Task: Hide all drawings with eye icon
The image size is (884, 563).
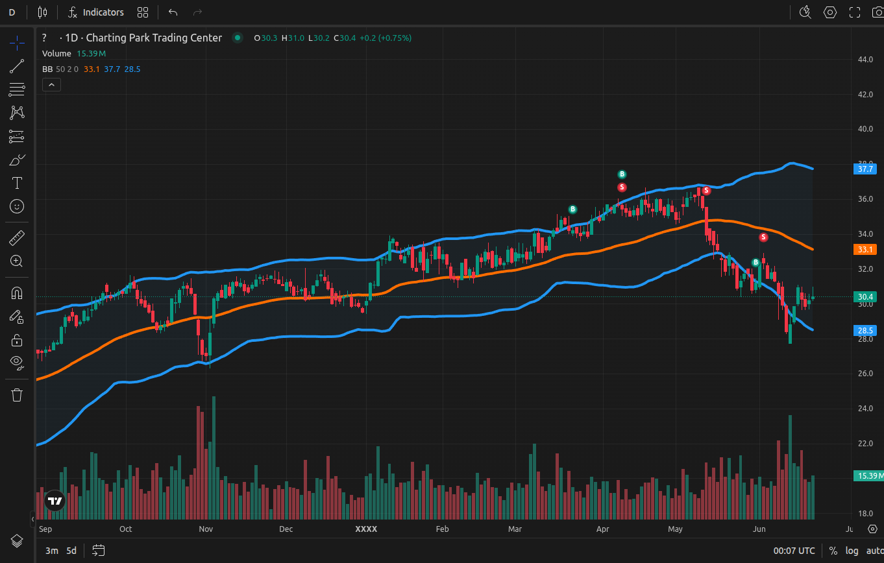Action: (17, 362)
